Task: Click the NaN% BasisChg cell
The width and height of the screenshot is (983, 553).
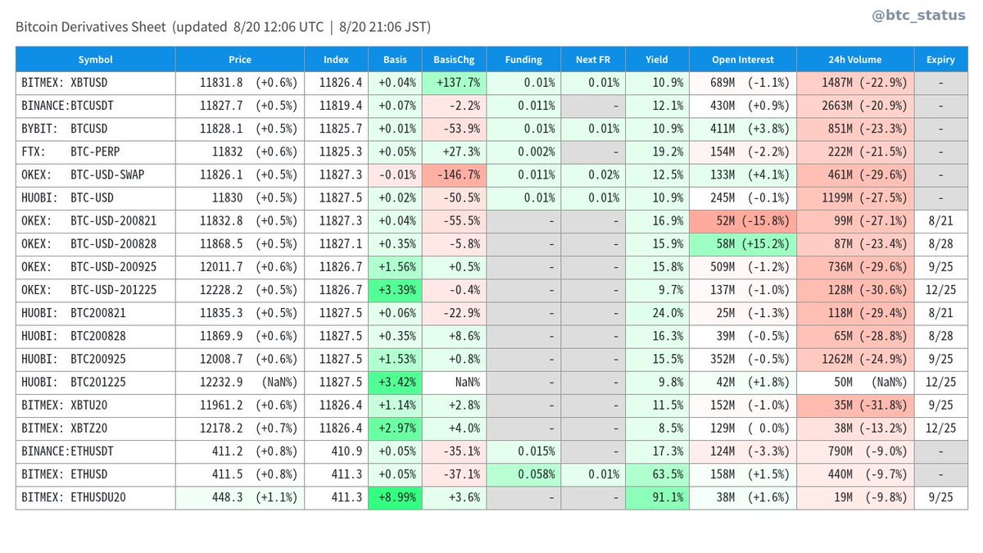Action: tap(454, 382)
